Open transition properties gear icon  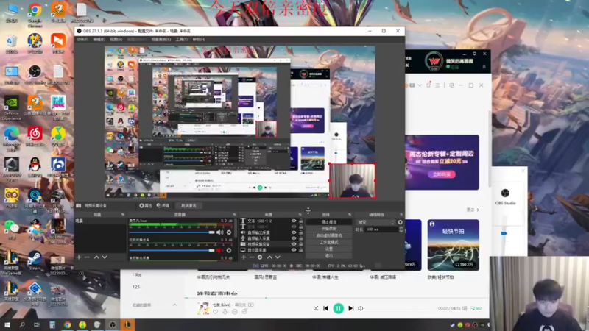click(x=400, y=222)
